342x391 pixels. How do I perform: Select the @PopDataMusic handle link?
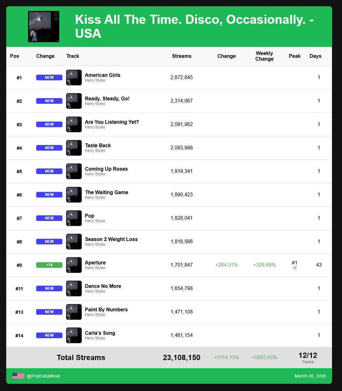45,376
